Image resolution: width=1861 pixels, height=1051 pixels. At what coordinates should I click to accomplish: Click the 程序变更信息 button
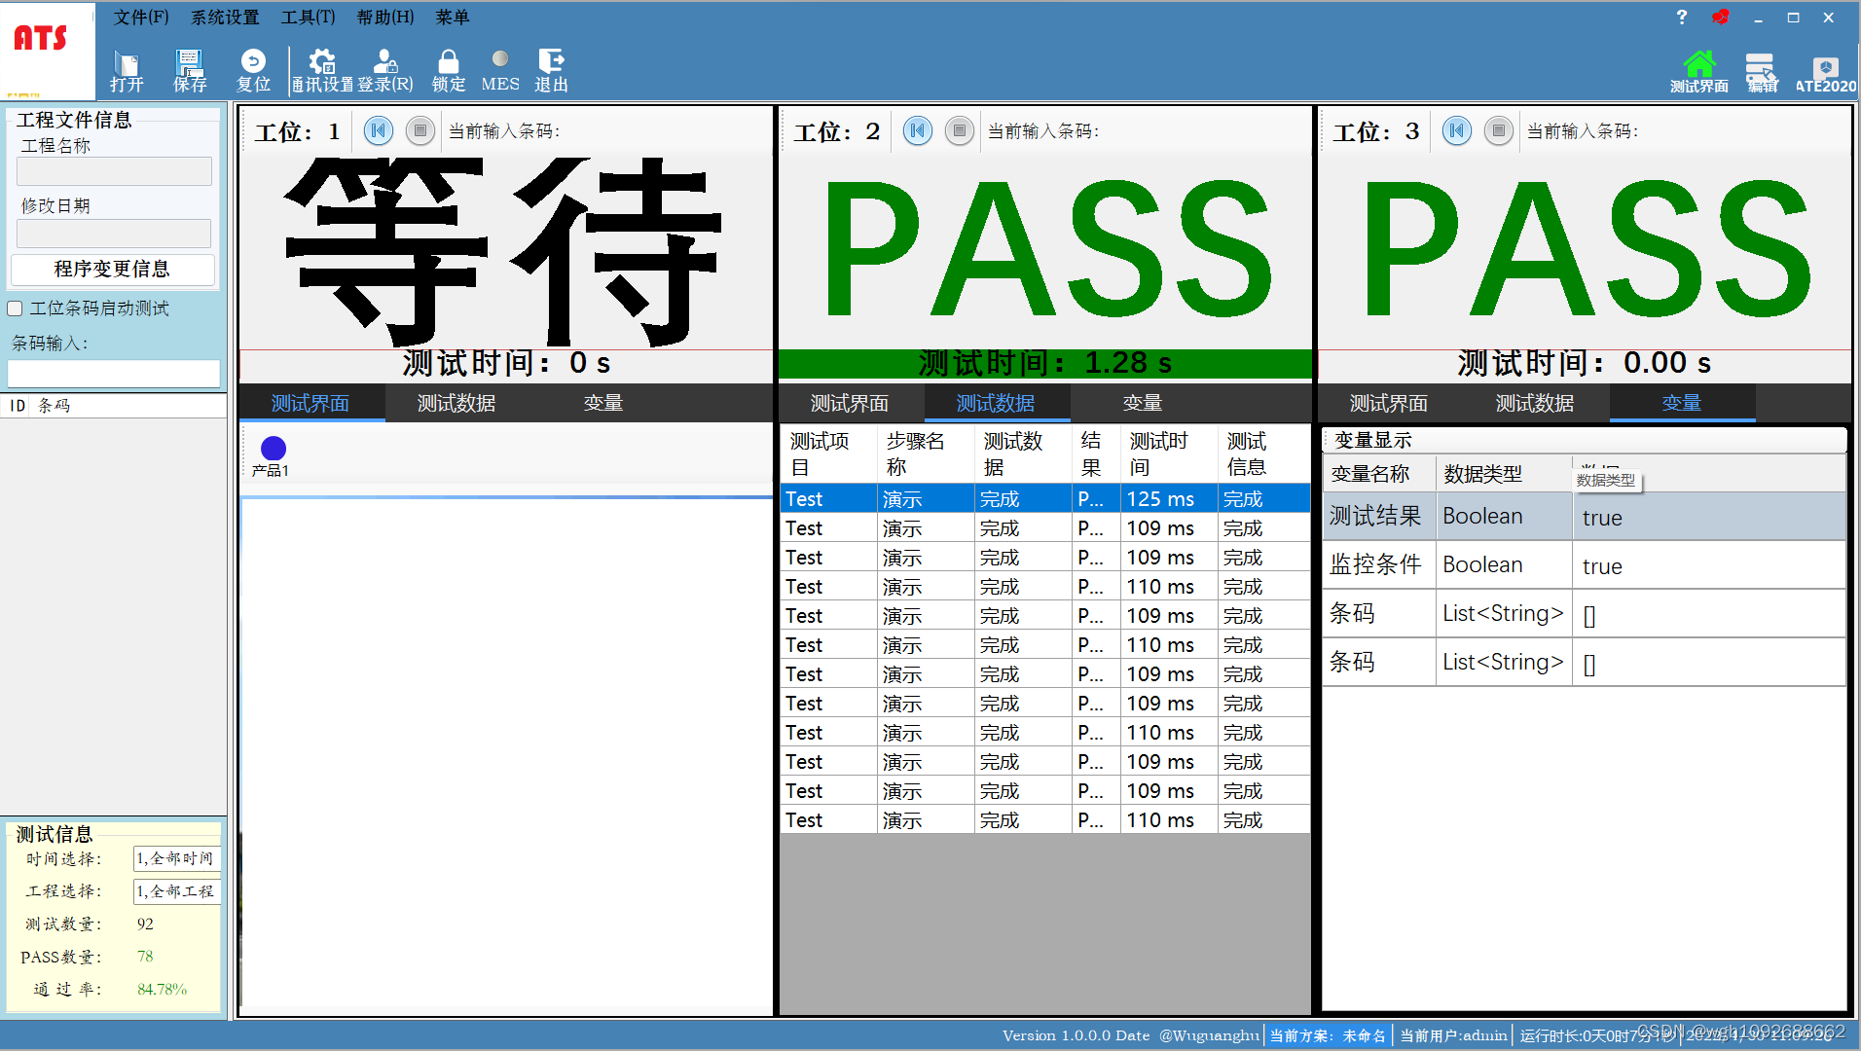click(112, 270)
